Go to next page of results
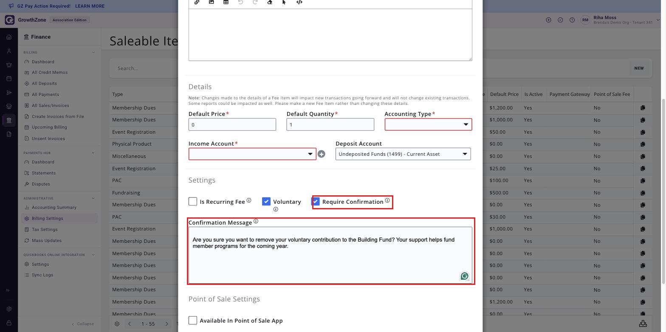The width and height of the screenshot is (666, 332). pyautogui.click(x=167, y=324)
